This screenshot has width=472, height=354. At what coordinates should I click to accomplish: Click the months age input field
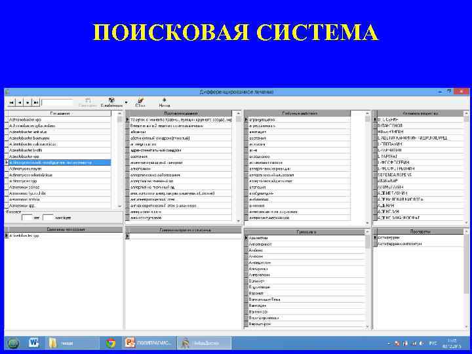click(x=48, y=218)
